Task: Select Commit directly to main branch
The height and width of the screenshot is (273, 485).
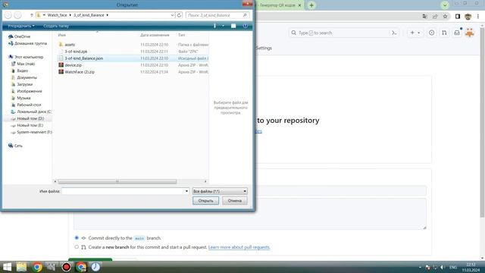Action: point(77,237)
